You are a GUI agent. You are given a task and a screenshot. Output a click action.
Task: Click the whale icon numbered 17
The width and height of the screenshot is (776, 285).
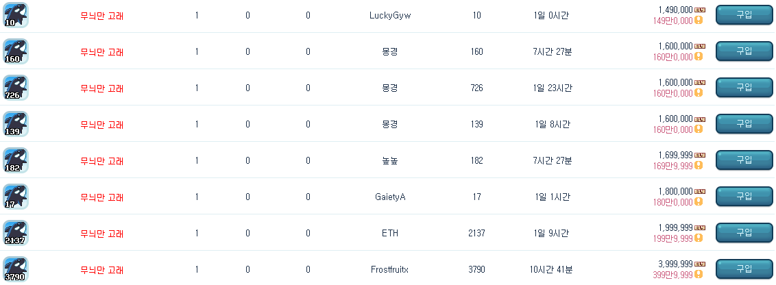[x=16, y=197]
